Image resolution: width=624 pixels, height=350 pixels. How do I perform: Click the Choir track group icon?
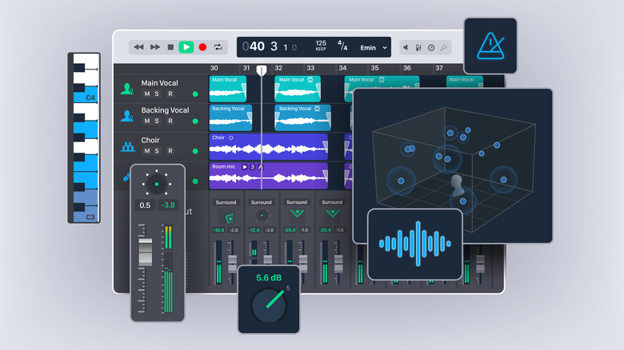(126, 146)
